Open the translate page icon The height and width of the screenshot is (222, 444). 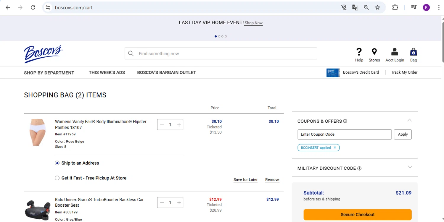tap(355, 8)
